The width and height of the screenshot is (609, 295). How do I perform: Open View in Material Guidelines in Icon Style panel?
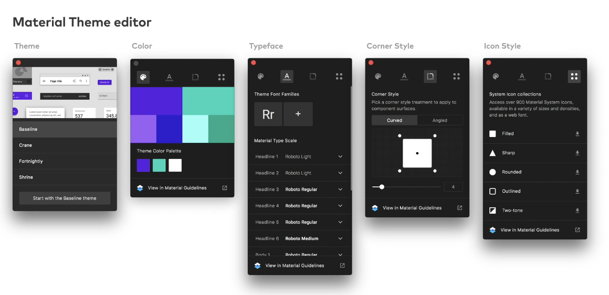[530, 230]
